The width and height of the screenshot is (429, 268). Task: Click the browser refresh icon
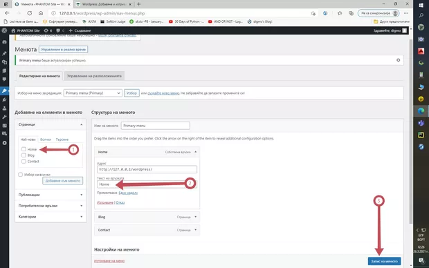30,13
